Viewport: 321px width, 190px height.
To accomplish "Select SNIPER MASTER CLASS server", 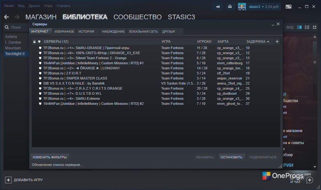I will [x=156, y=78].
